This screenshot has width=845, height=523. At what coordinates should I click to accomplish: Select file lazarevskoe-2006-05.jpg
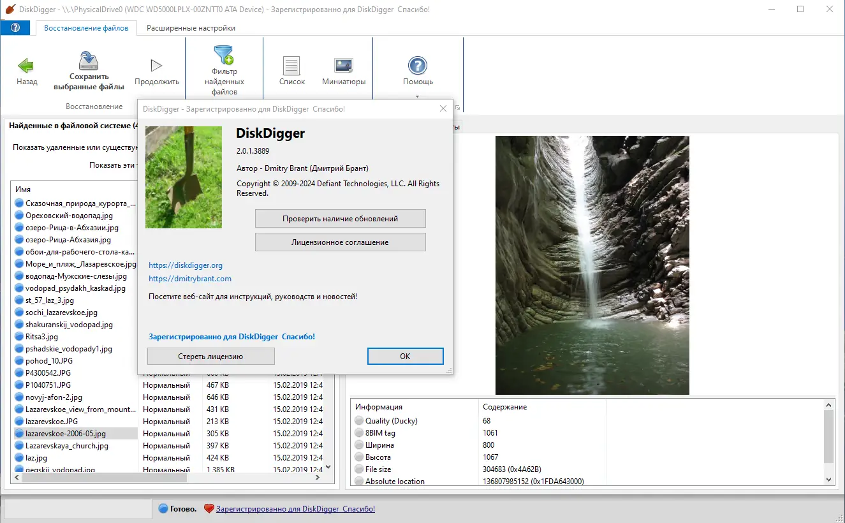tap(66, 434)
